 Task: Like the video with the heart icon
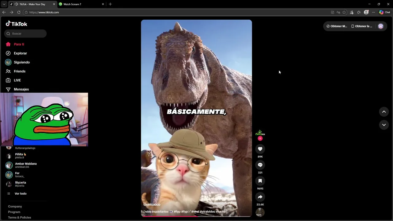260,149
